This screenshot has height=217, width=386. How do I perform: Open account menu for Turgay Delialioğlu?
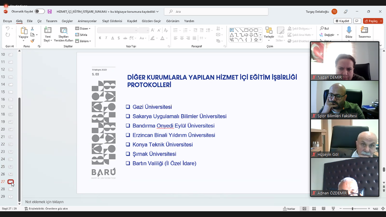pyautogui.click(x=322, y=12)
